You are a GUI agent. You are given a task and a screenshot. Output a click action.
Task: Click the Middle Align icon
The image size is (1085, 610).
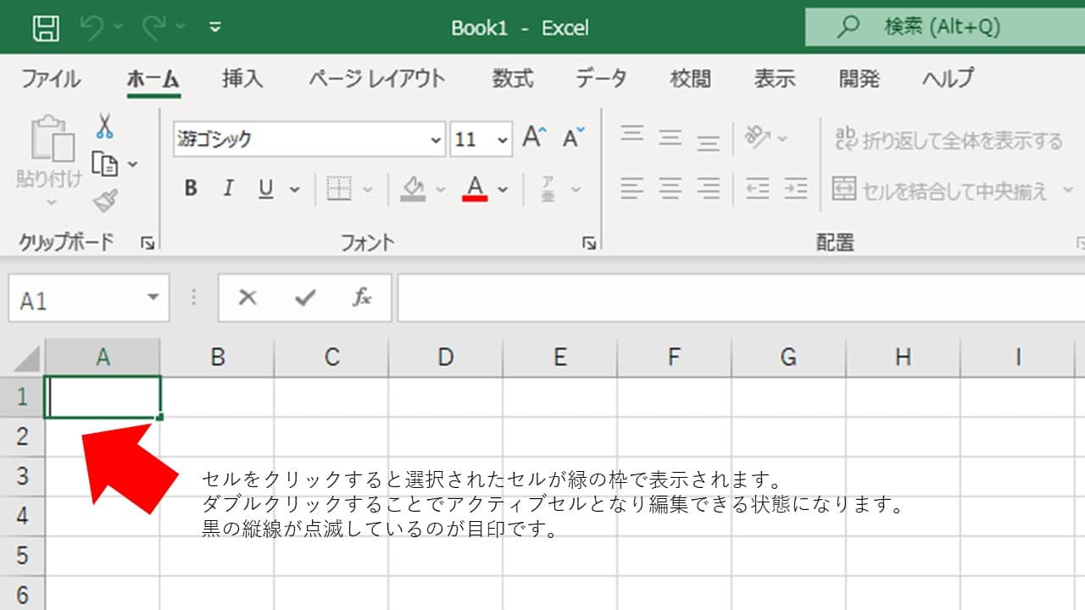coord(670,137)
